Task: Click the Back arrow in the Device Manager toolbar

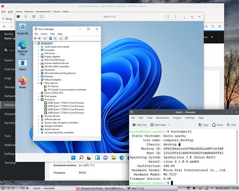Action: [x=35, y=38]
